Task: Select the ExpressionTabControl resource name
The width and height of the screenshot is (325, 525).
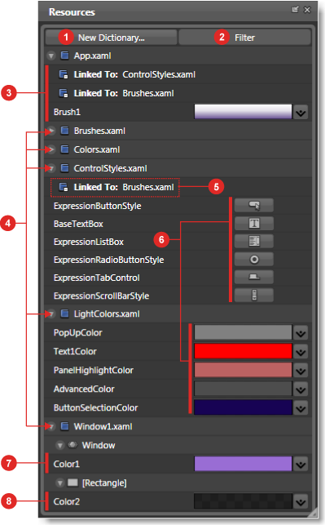Action: tap(97, 278)
